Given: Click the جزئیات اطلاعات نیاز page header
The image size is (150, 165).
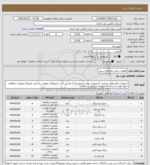Looking at the screenshot, I should point(133,8).
